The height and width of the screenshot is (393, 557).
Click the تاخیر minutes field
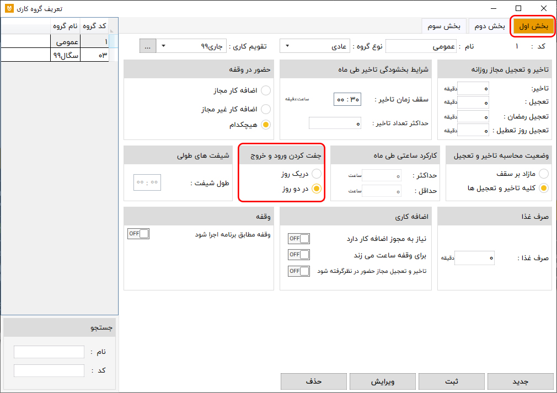click(x=473, y=88)
